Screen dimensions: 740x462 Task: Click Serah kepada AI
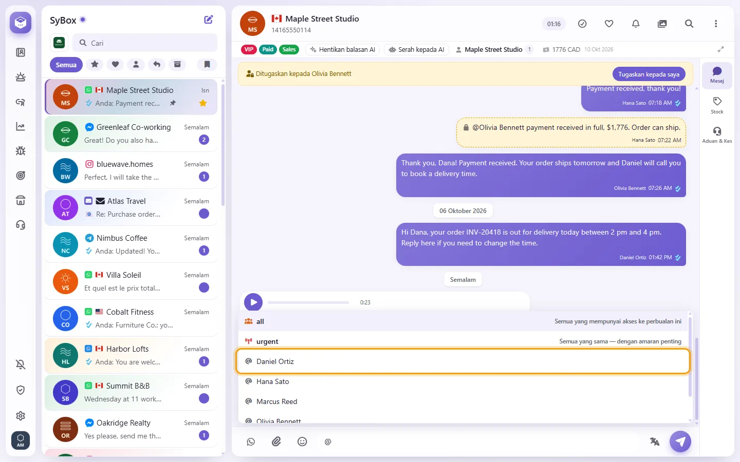pyautogui.click(x=417, y=50)
